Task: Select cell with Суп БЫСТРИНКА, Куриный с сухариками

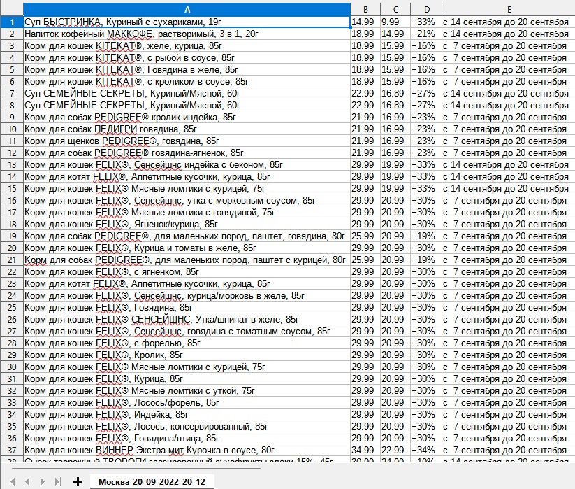Action: (187, 22)
